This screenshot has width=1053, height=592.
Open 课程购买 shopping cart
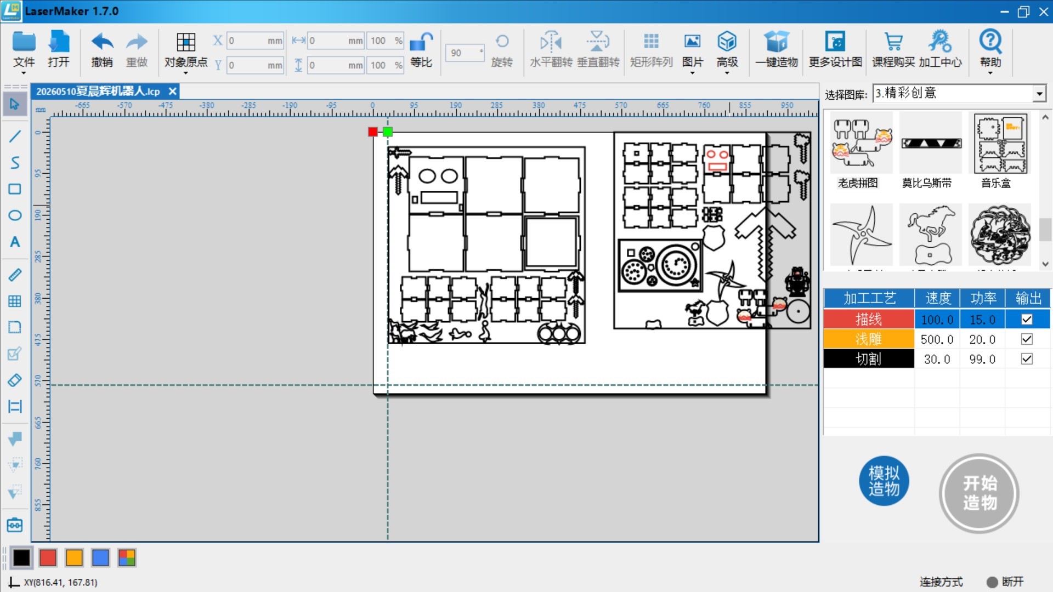pos(893,49)
